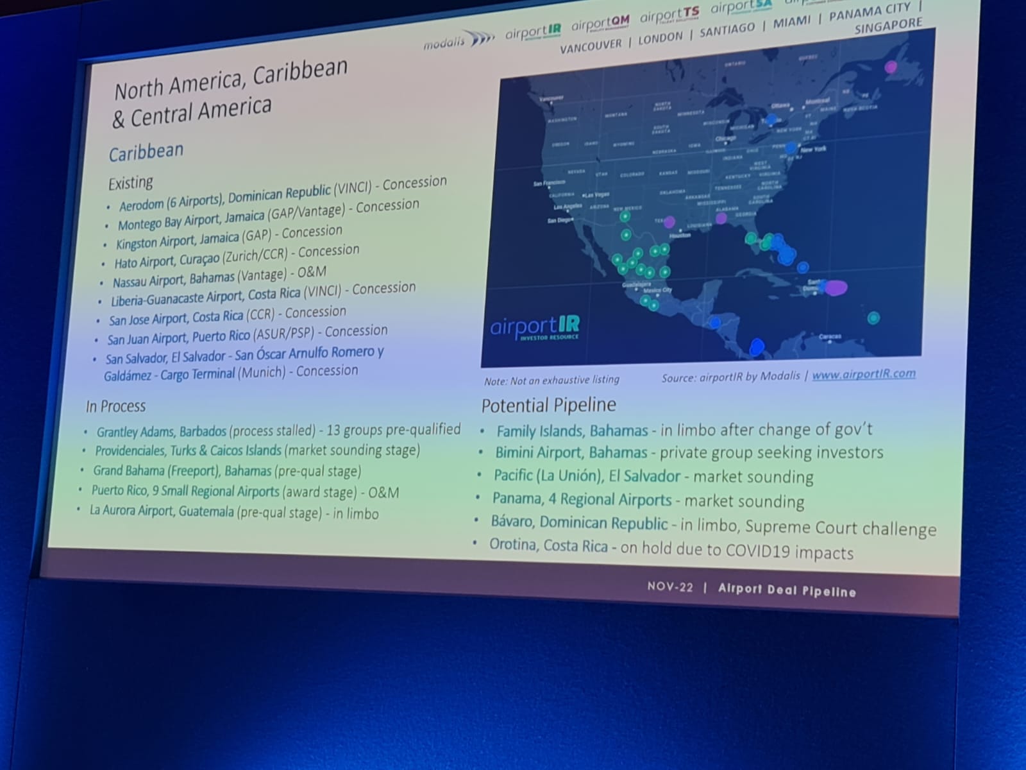Screen dimensions: 1026x770
Task: Click the airportQM logo in the header
Action: (x=600, y=24)
